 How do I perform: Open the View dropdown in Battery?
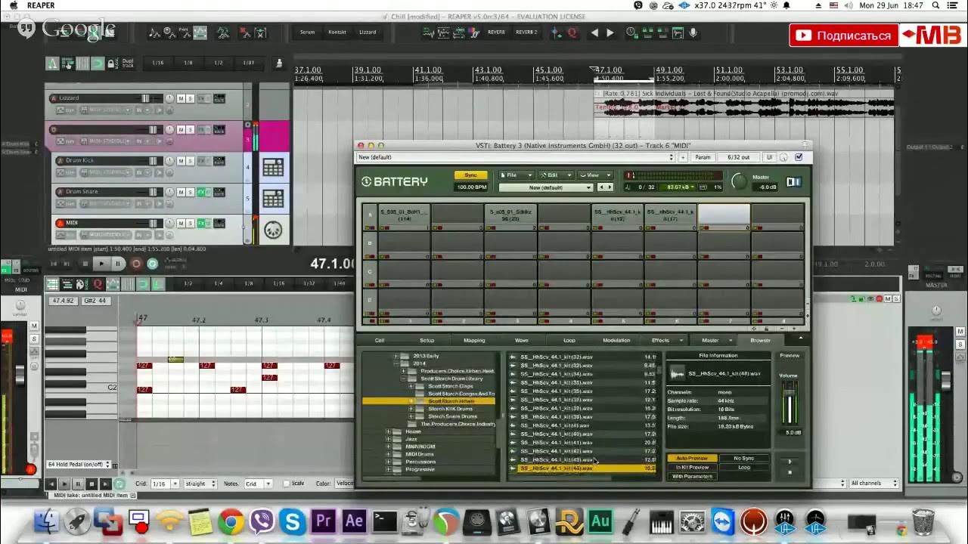click(596, 175)
